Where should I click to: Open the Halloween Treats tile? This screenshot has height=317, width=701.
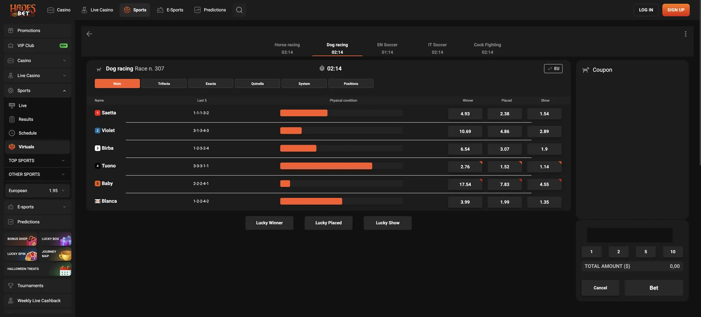(x=38, y=269)
